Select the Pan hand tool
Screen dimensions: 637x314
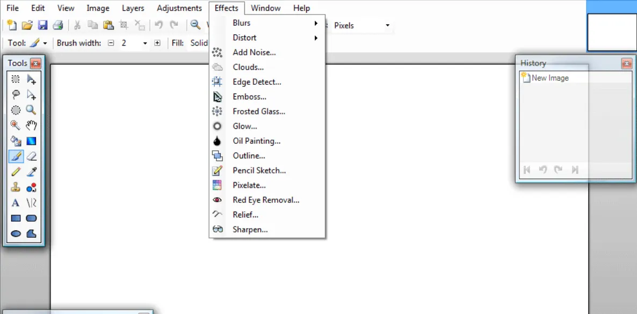coord(32,126)
